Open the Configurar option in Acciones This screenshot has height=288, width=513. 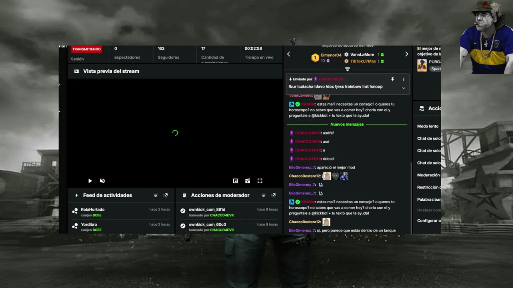pyautogui.click(x=428, y=221)
